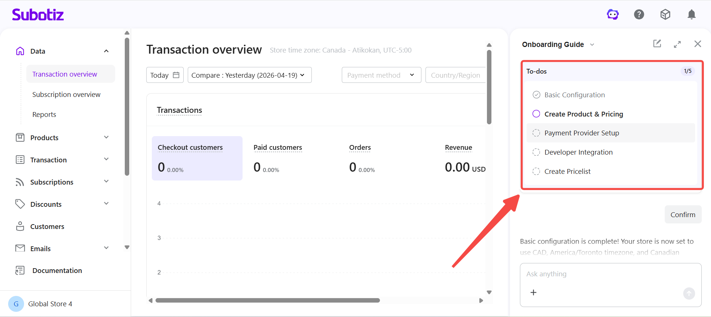Select the Developer Integration to-do
The width and height of the screenshot is (711, 317).
pyautogui.click(x=578, y=152)
